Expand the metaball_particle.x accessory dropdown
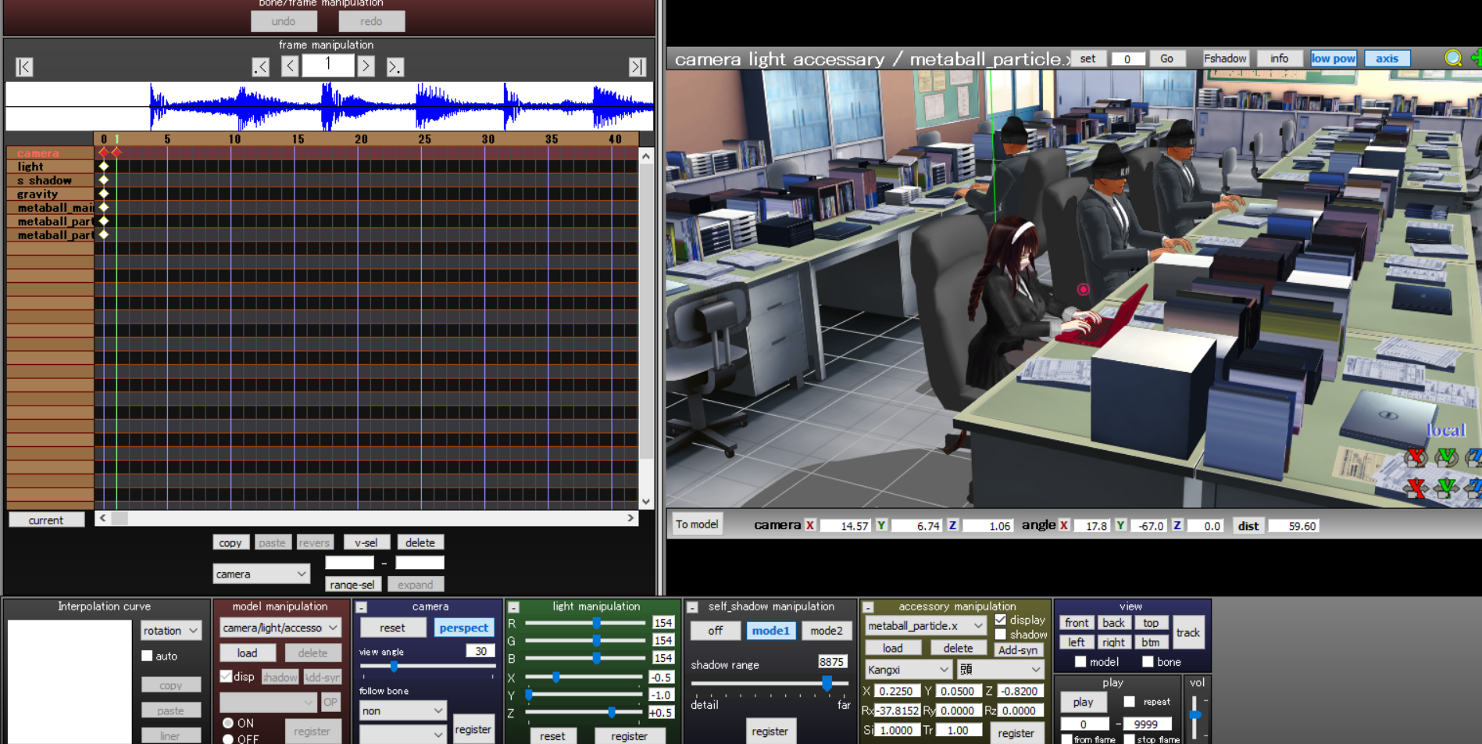This screenshot has height=744, width=1482. (925, 626)
